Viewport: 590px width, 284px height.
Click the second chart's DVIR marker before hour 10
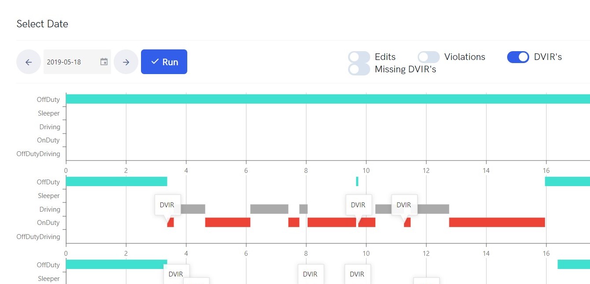pyautogui.click(x=358, y=205)
